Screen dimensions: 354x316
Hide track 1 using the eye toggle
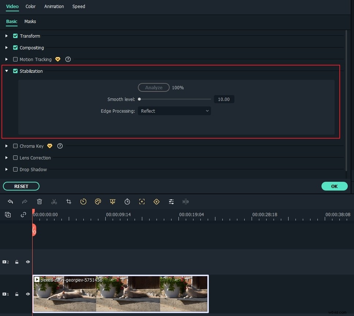click(x=28, y=294)
